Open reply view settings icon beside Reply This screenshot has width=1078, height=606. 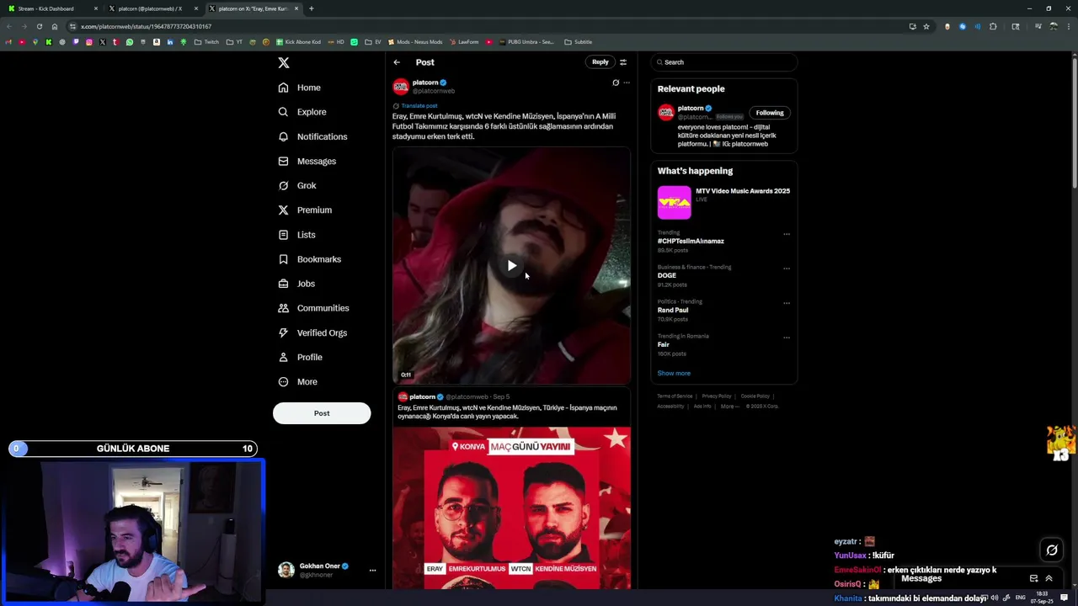point(623,62)
